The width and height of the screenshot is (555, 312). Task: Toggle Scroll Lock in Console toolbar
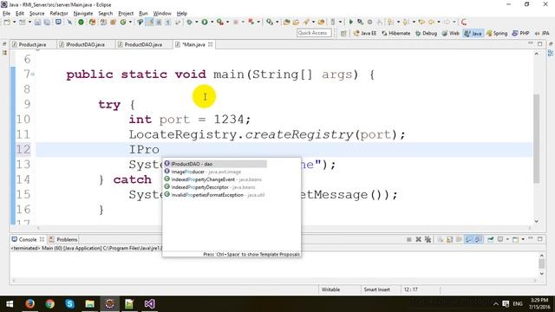coord(449,239)
